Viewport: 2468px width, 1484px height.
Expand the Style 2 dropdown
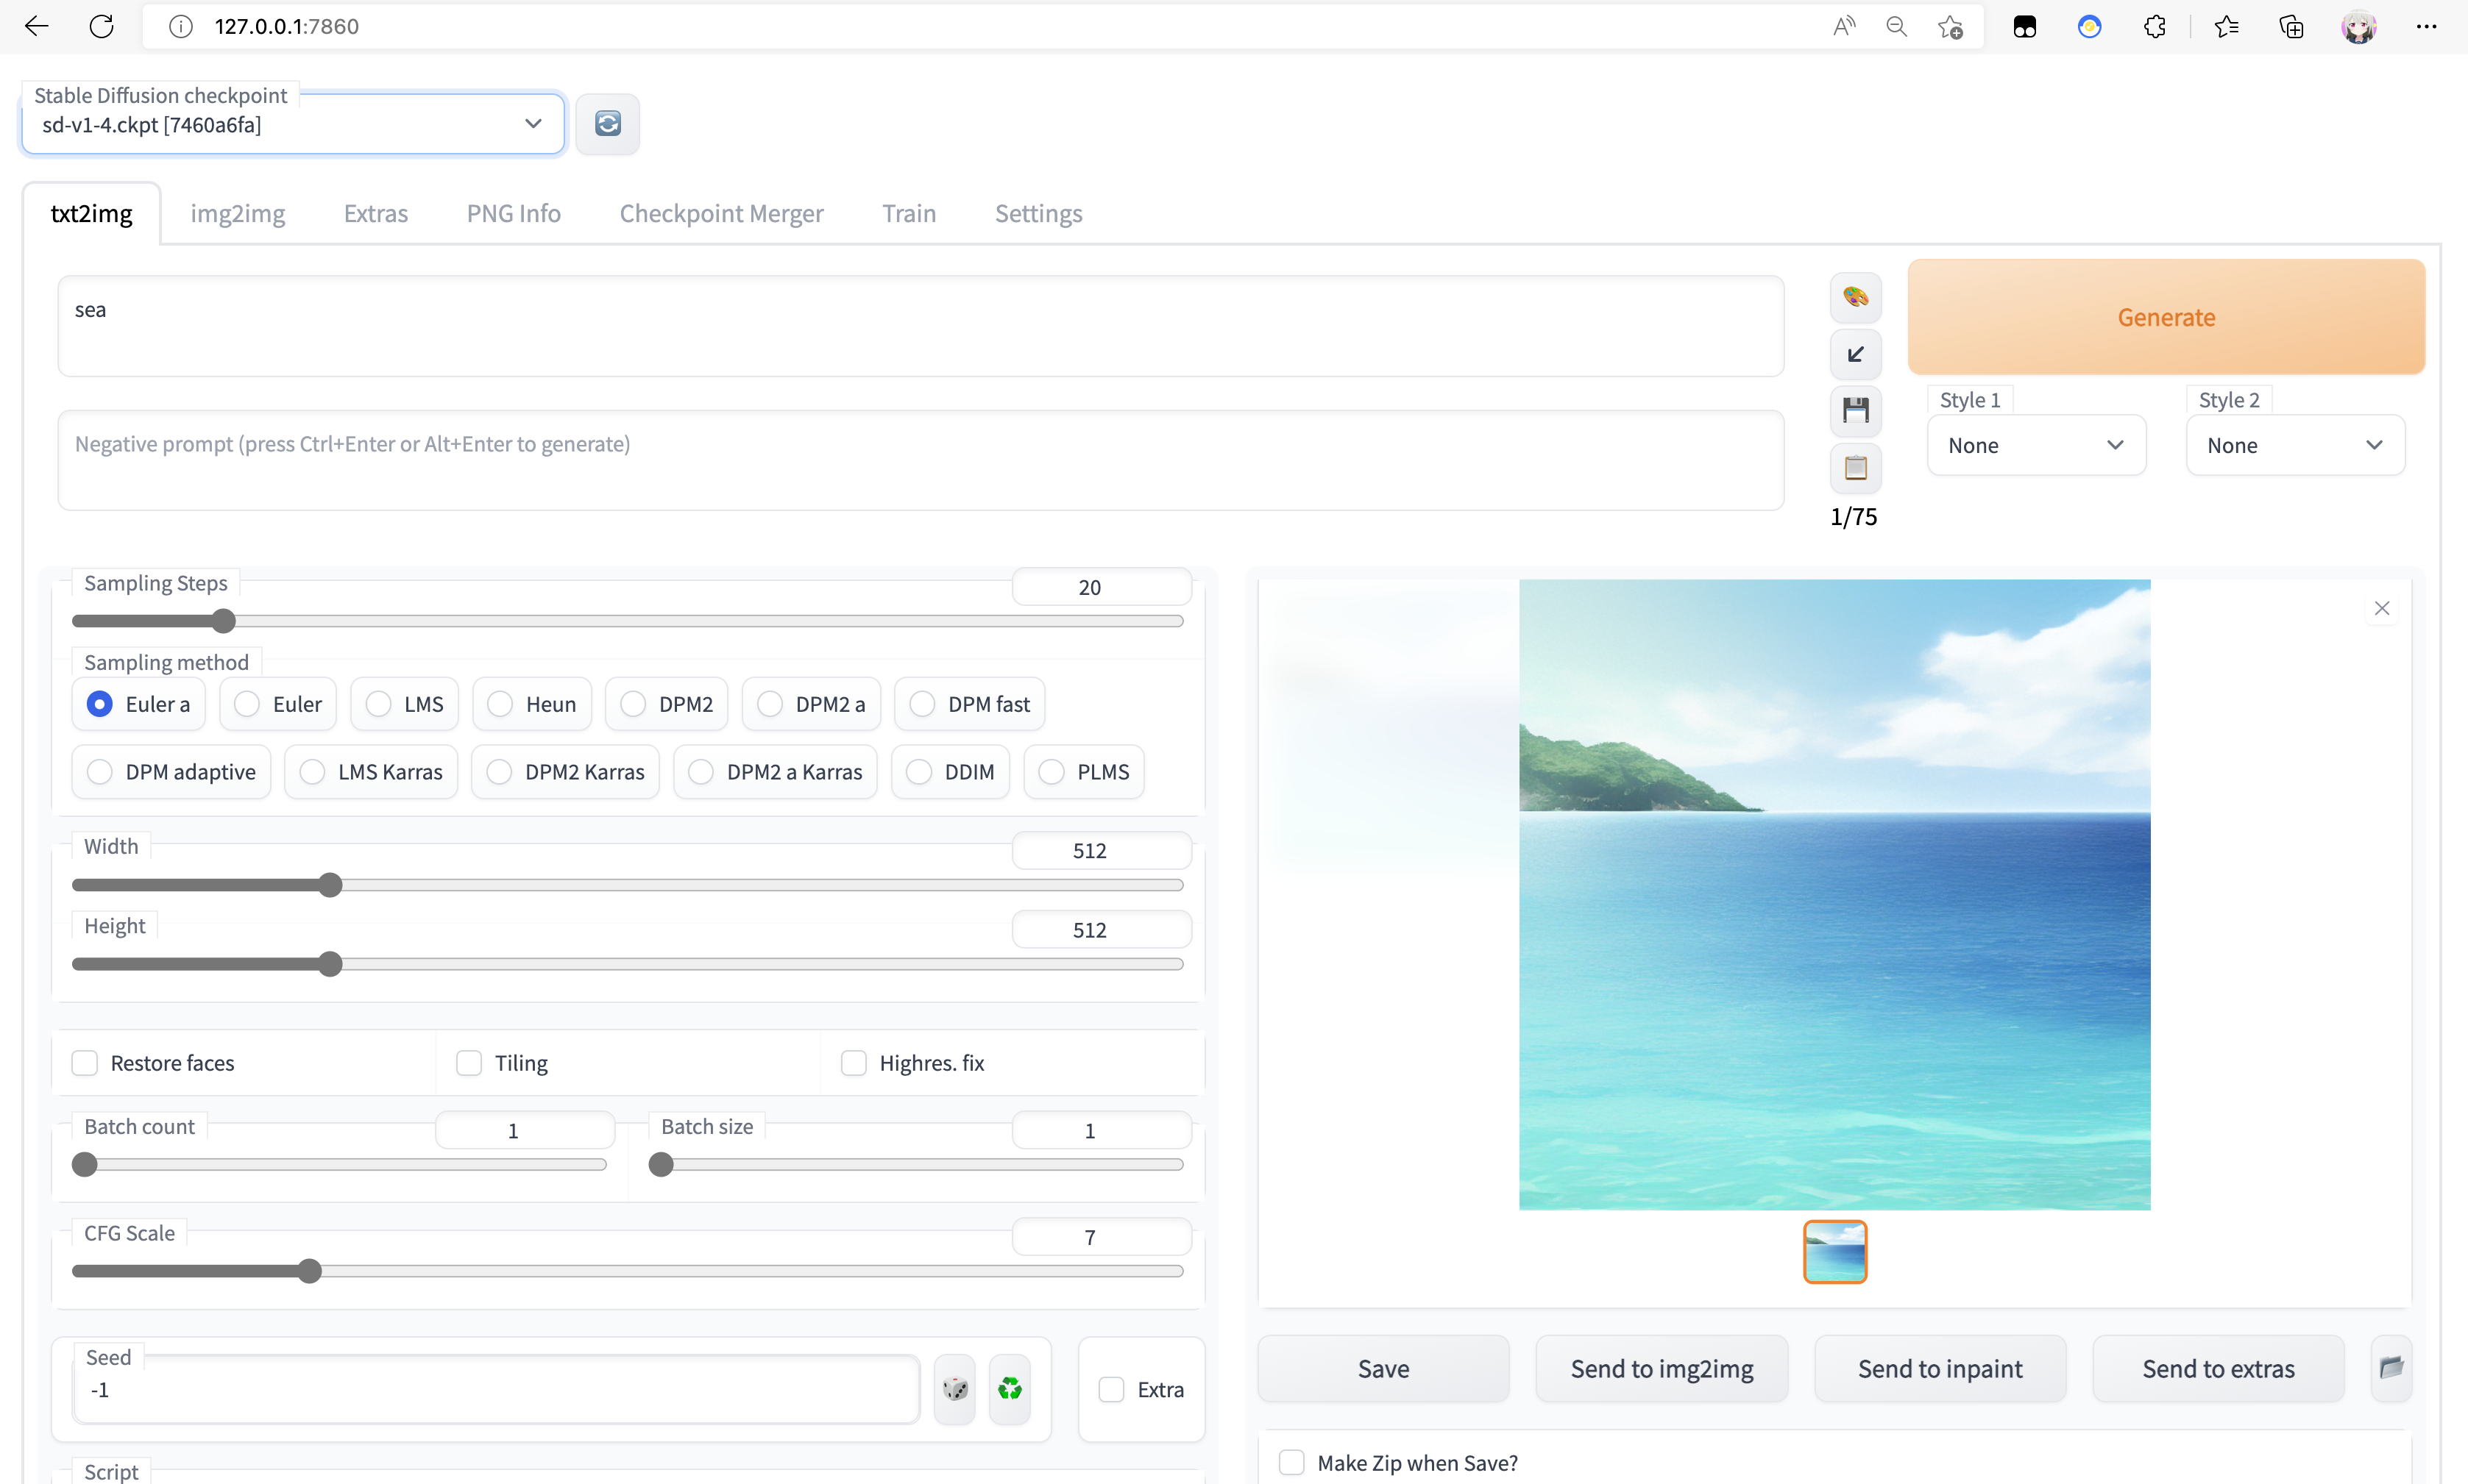[2294, 445]
